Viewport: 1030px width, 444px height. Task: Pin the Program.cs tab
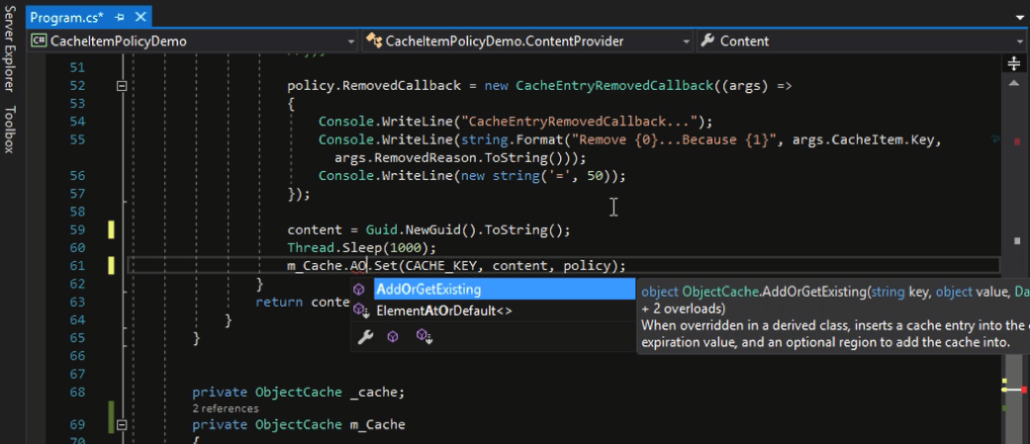point(120,17)
